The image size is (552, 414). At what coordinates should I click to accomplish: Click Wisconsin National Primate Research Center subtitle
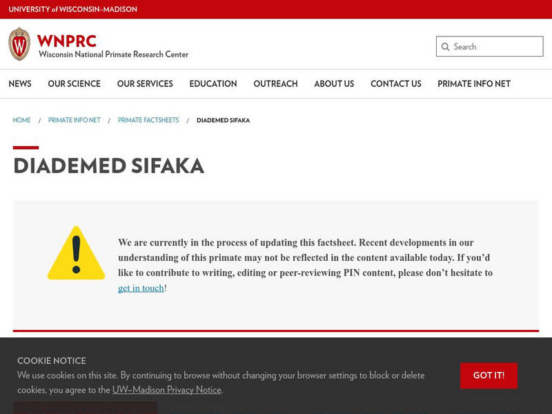(113, 55)
